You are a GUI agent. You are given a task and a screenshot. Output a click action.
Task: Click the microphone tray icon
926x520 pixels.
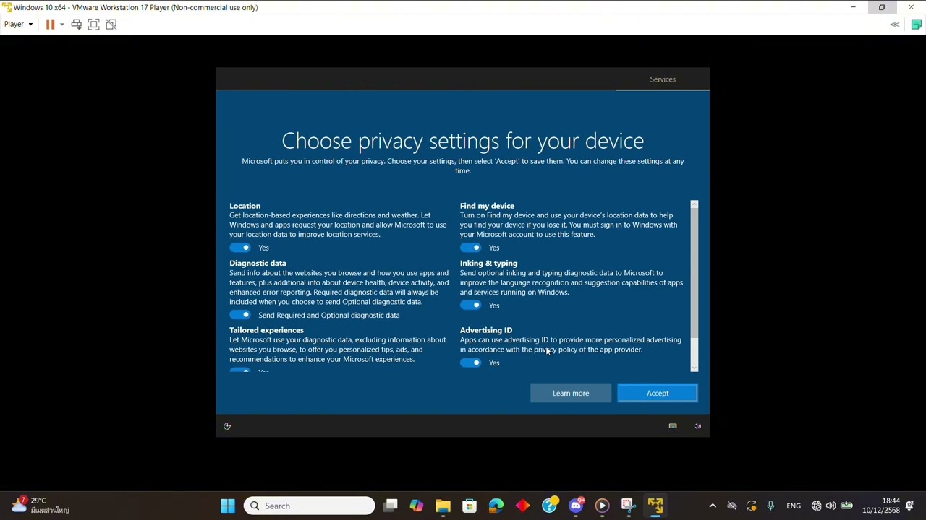770,506
